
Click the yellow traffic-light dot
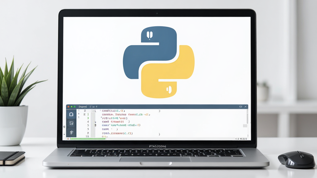point(72,107)
